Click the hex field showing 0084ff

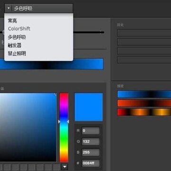[x=91, y=163]
